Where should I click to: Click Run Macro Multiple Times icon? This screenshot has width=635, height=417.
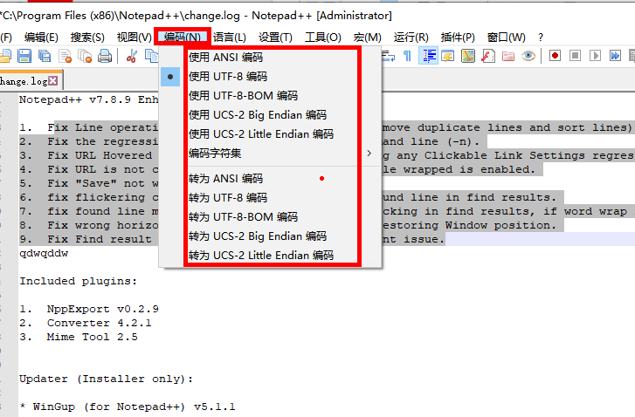615,56
